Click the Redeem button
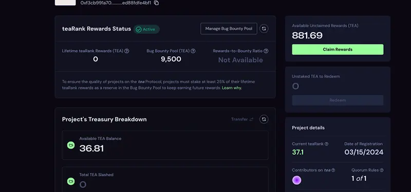Image resolution: width=411 pixels, height=192 pixels. [x=338, y=100]
